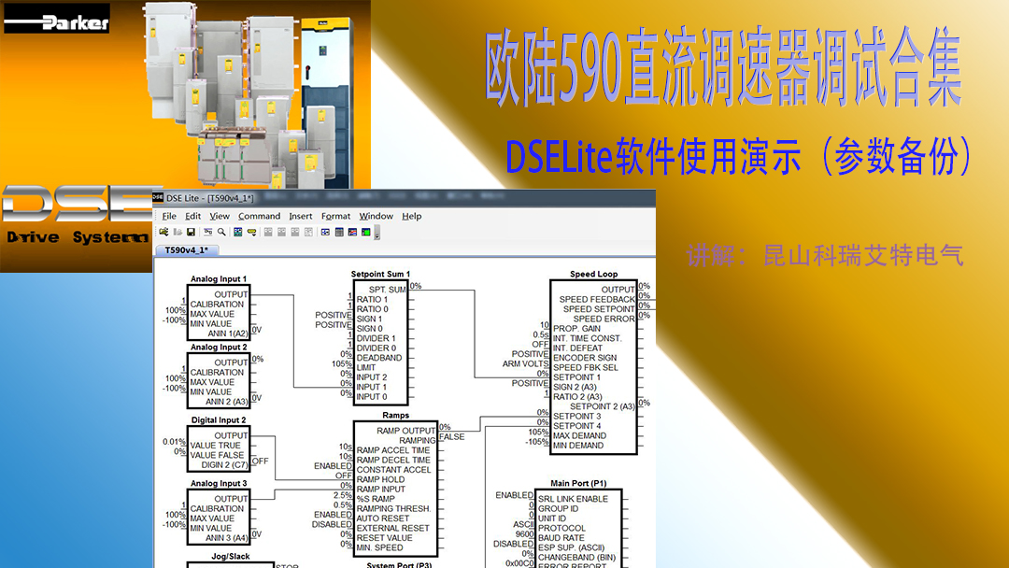1009x568 pixels.
Task: Select the Setpoint Sum 1 block title
Action: pos(380,274)
